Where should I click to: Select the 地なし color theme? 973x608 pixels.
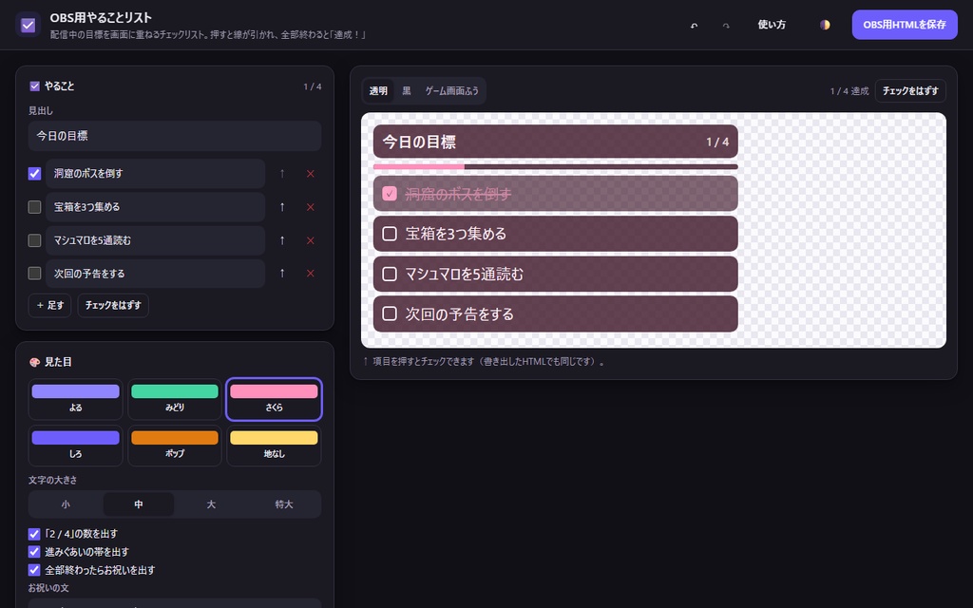pyautogui.click(x=274, y=446)
